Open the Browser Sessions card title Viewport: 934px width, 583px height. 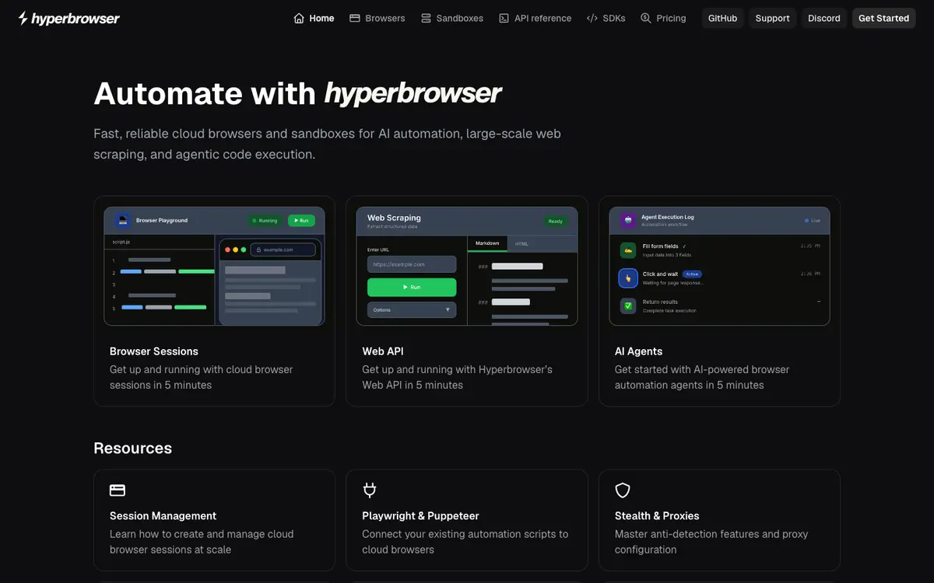(154, 351)
